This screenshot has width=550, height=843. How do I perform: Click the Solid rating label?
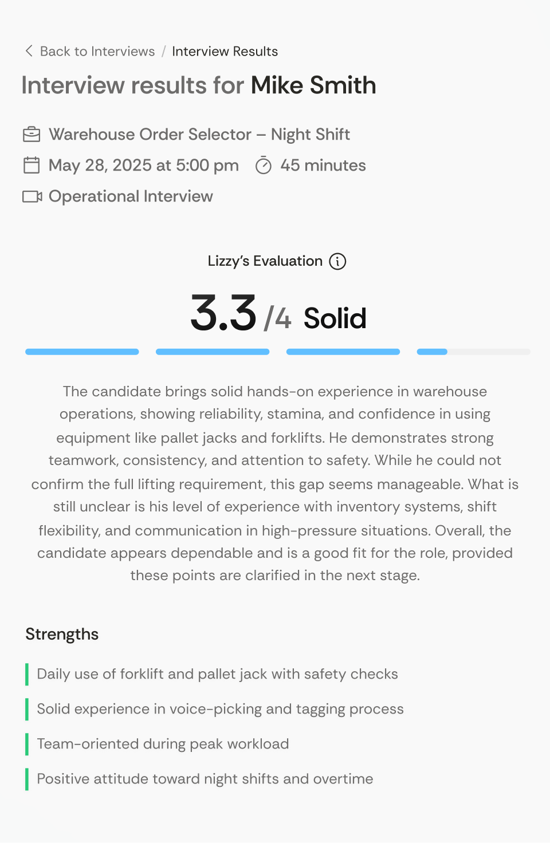[335, 317]
